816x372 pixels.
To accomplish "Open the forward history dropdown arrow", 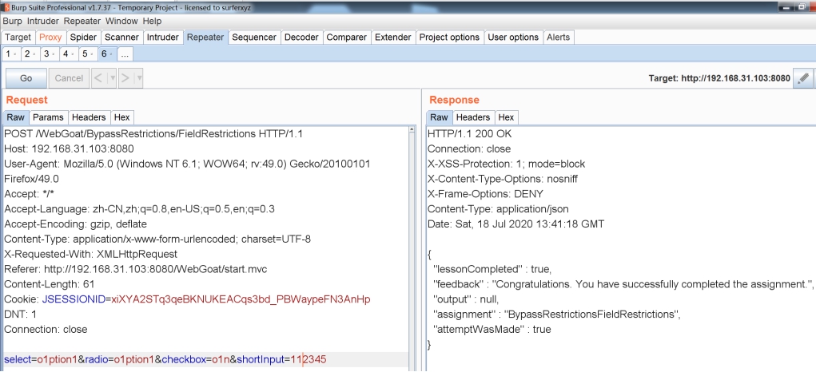I will (139, 78).
